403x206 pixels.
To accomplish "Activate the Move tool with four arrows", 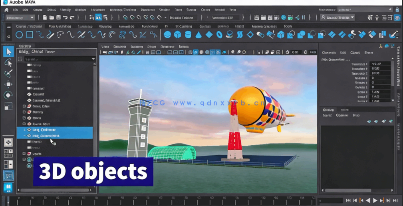I will point(8,84).
